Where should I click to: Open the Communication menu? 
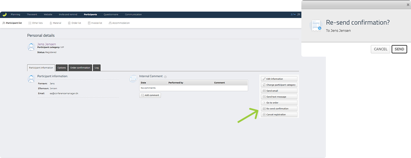pyautogui.click(x=133, y=15)
